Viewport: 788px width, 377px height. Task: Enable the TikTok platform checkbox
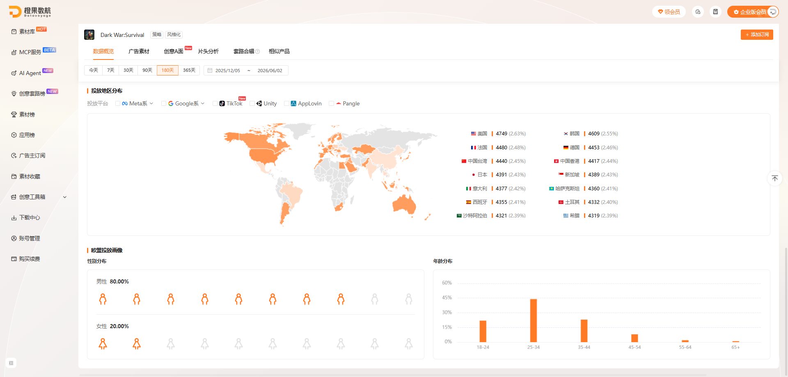click(x=215, y=104)
